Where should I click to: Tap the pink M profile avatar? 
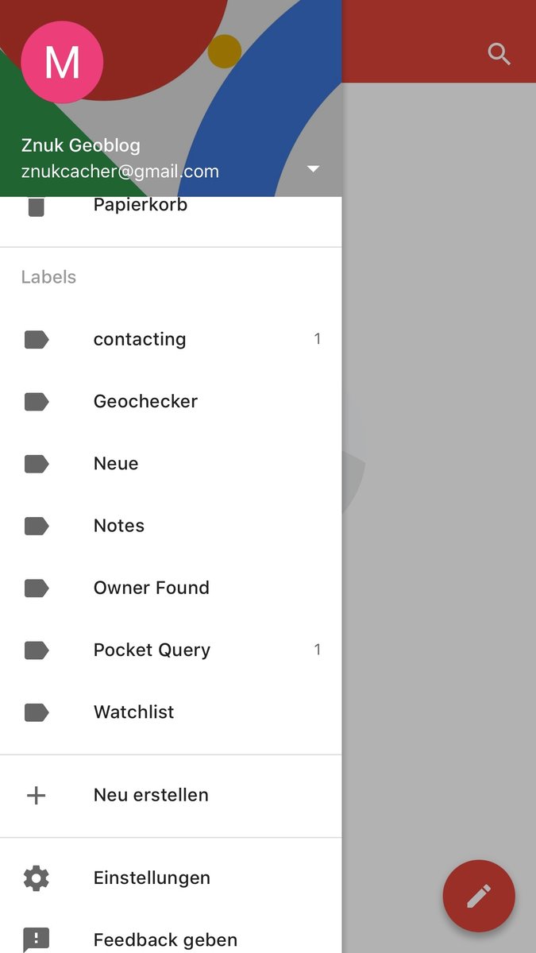[x=62, y=63]
